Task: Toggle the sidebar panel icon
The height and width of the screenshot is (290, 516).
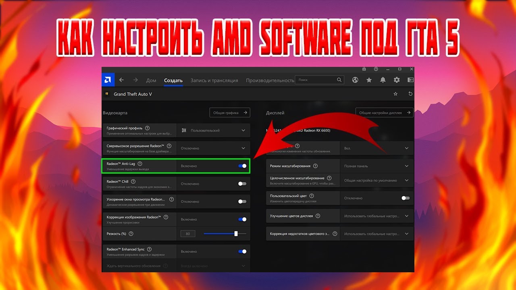Action: [410, 80]
